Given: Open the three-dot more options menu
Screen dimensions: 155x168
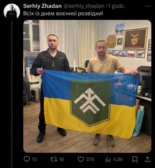Looking at the screenshot, I should 148,6.
